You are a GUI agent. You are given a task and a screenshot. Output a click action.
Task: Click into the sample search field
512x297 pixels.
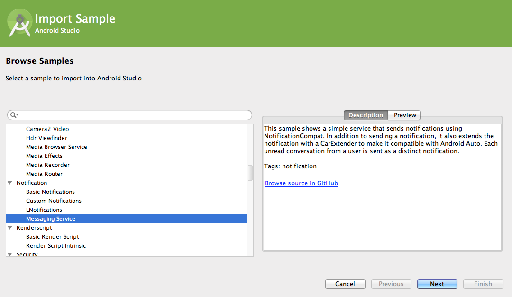coord(133,115)
